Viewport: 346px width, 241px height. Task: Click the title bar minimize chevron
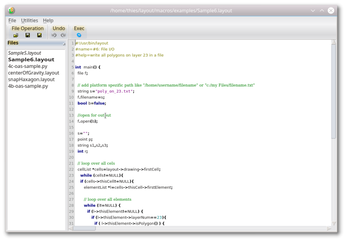click(313, 10)
